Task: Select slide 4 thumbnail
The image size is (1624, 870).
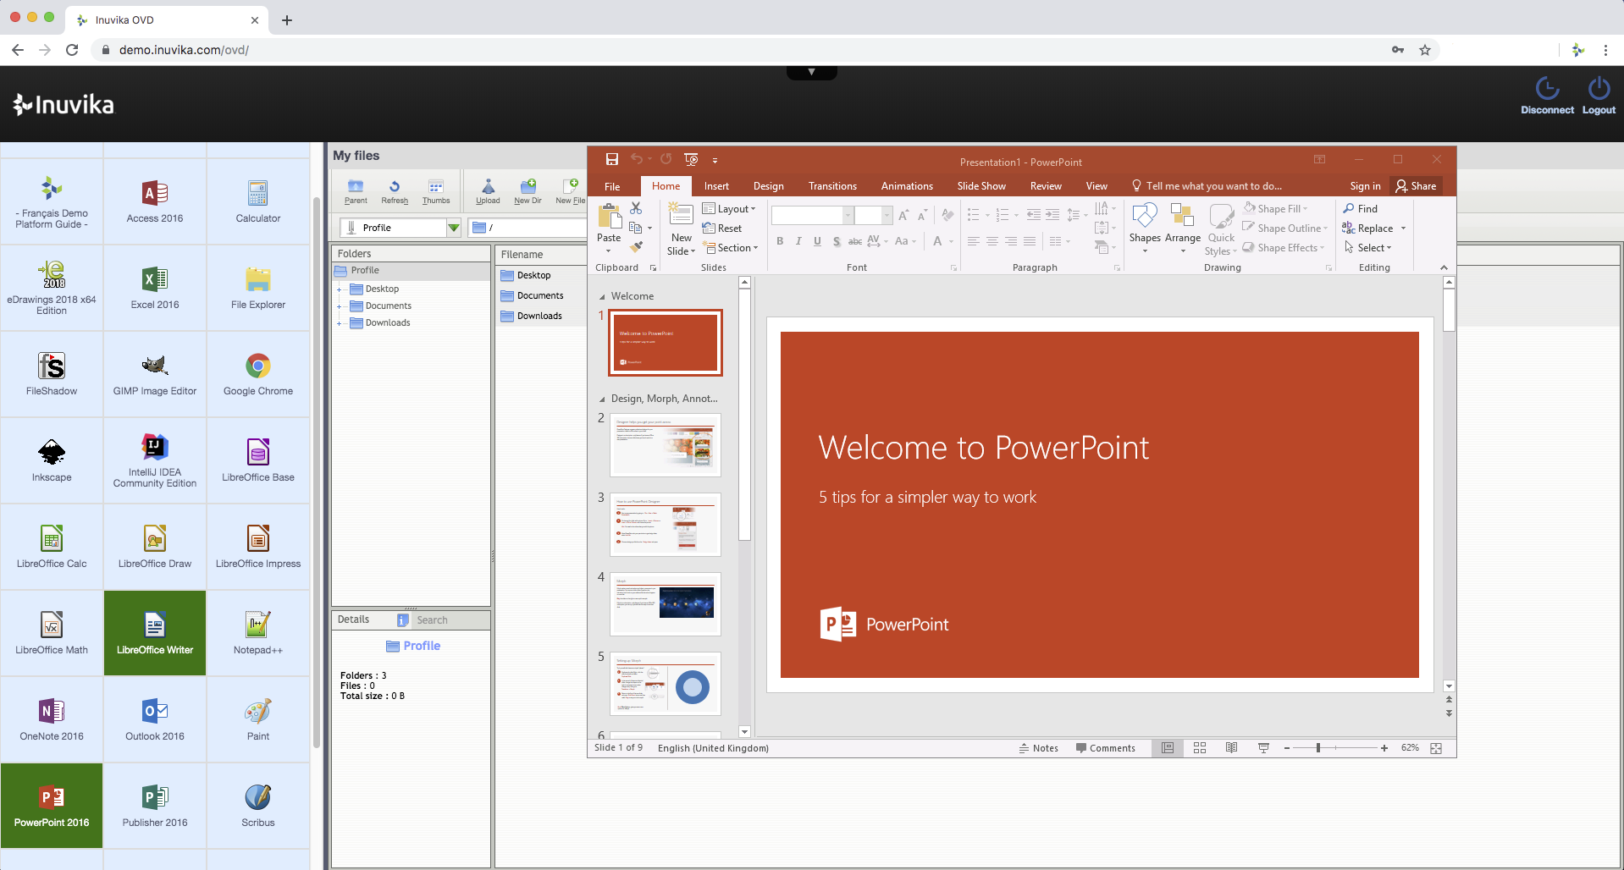Action: (x=666, y=604)
